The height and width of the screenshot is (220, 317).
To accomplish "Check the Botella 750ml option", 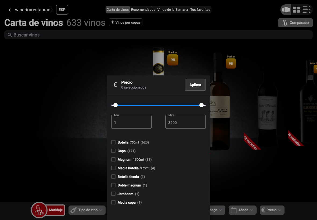I will pyautogui.click(x=113, y=142).
